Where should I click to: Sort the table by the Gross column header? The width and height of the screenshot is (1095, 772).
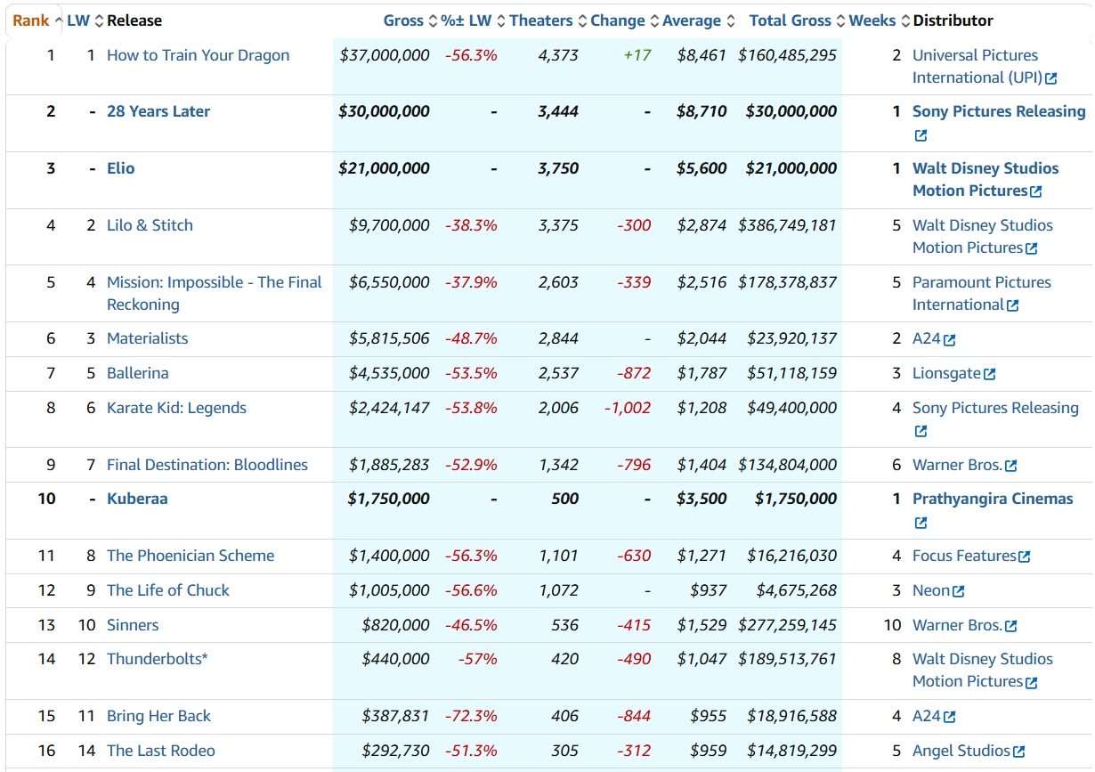tap(410, 20)
